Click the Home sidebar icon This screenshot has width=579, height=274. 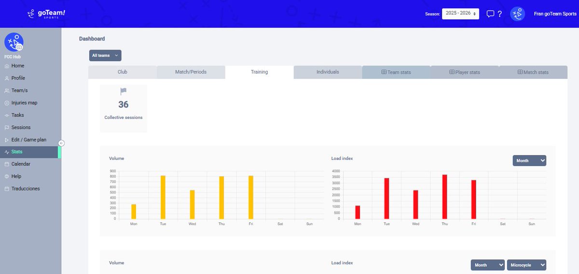pyautogui.click(x=6, y=66)
